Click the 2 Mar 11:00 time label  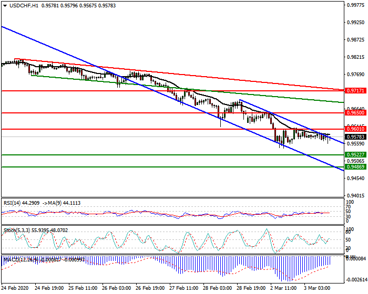283,288
